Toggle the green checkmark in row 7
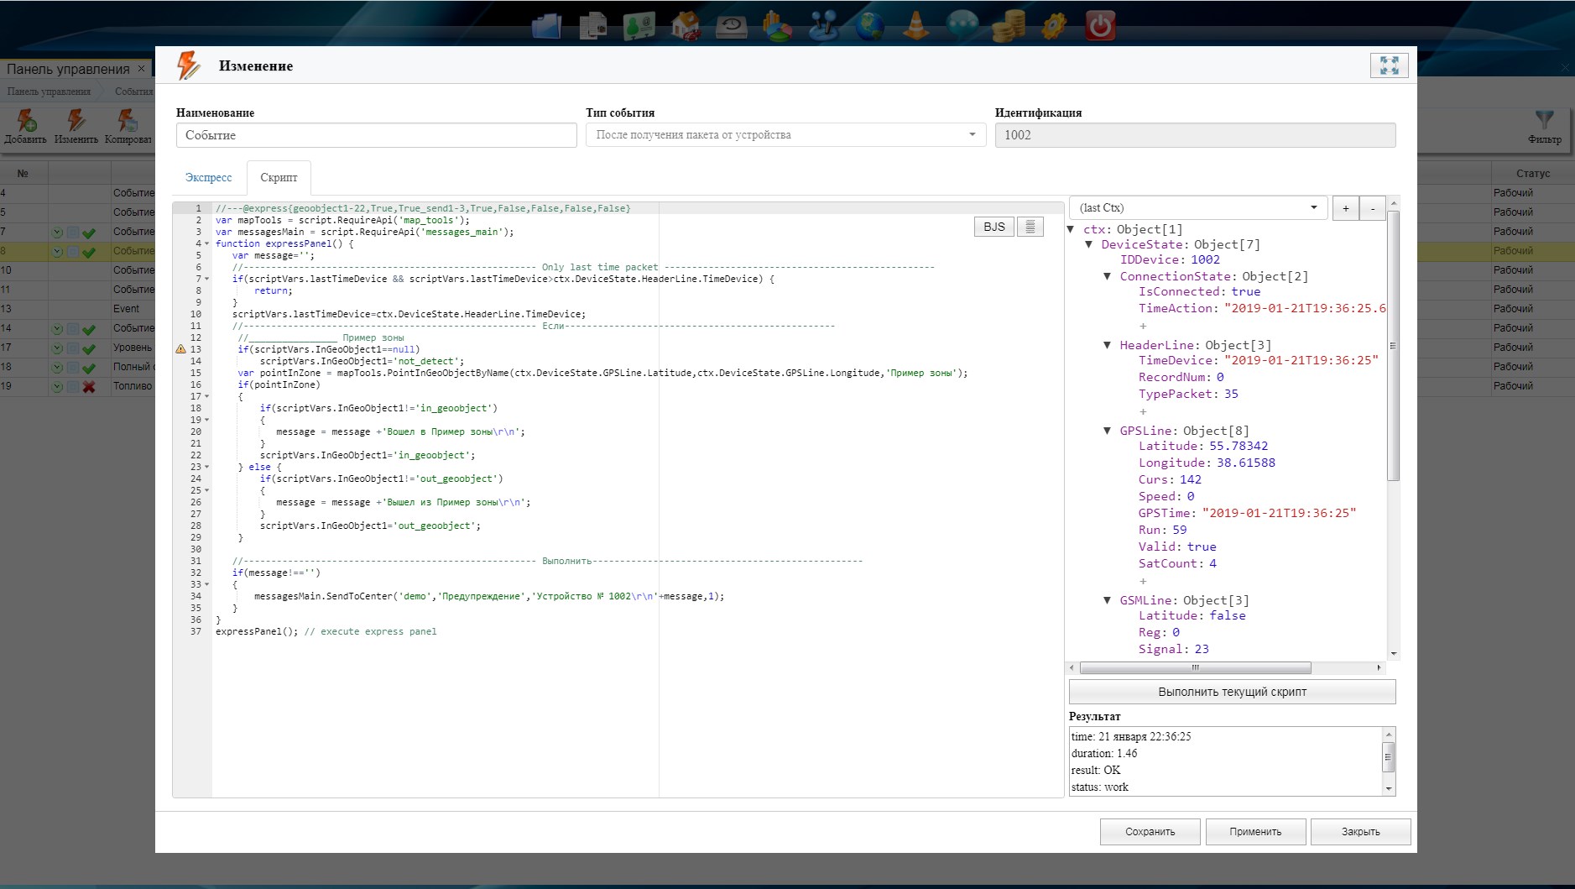This screenshot has width=1575, height=889. click(x=89, y=233)
